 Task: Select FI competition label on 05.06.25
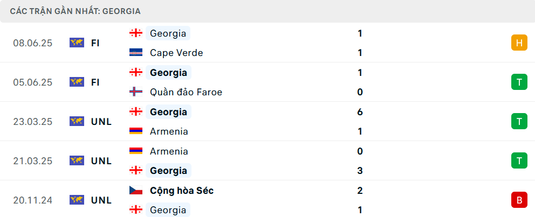pos(95,82)
